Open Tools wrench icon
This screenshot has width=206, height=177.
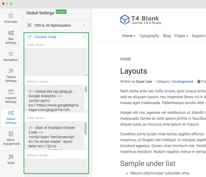tap(11, 157)
